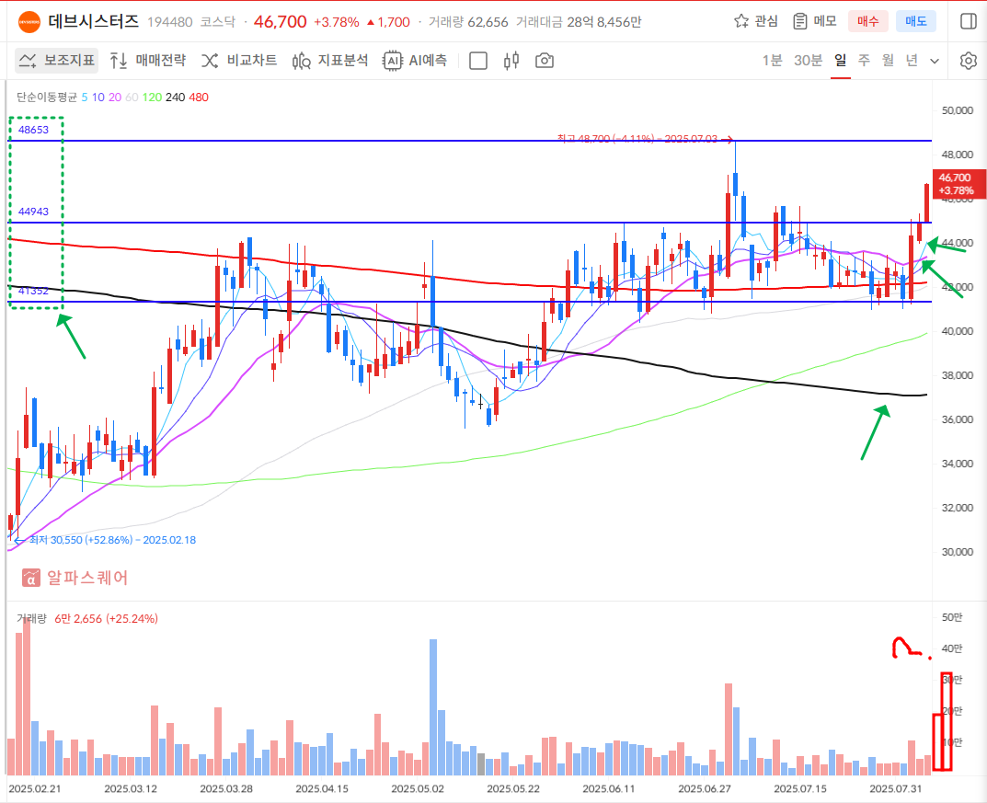Click the 매도 sell button

[x=916, y=21]
